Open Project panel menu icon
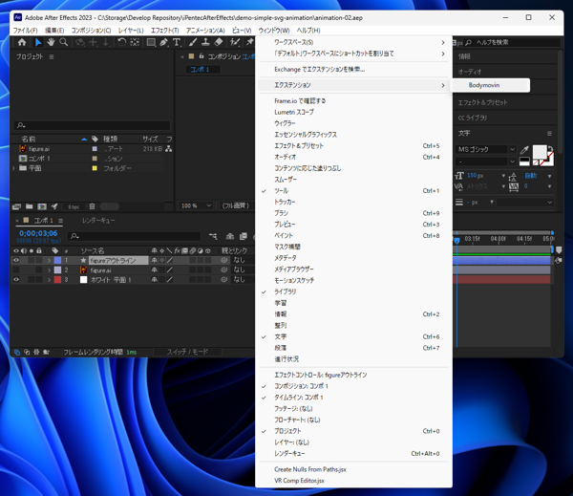 (52, 56)
